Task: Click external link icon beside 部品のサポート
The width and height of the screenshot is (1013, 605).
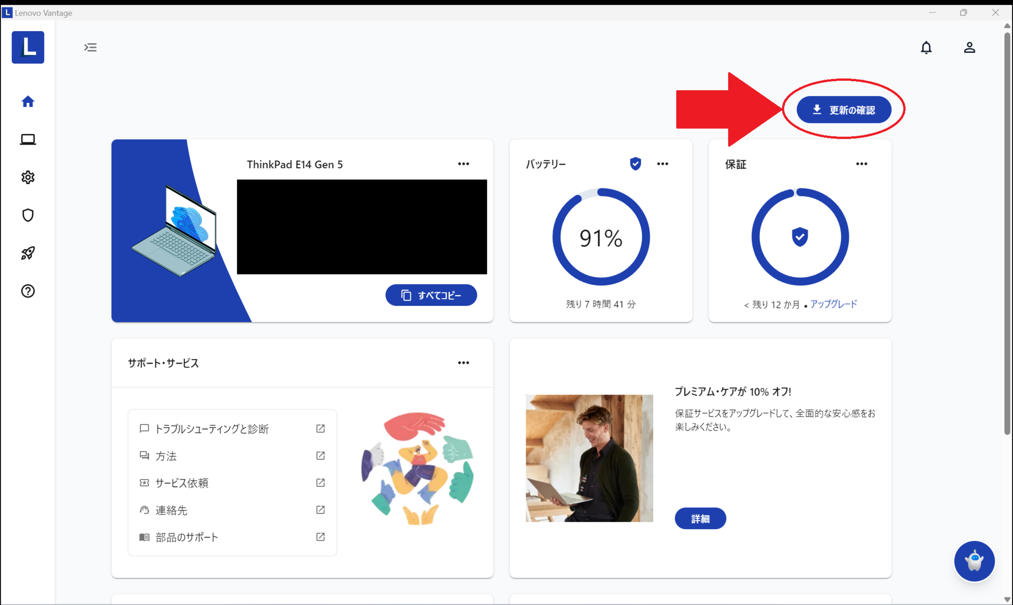Action: 320,537
